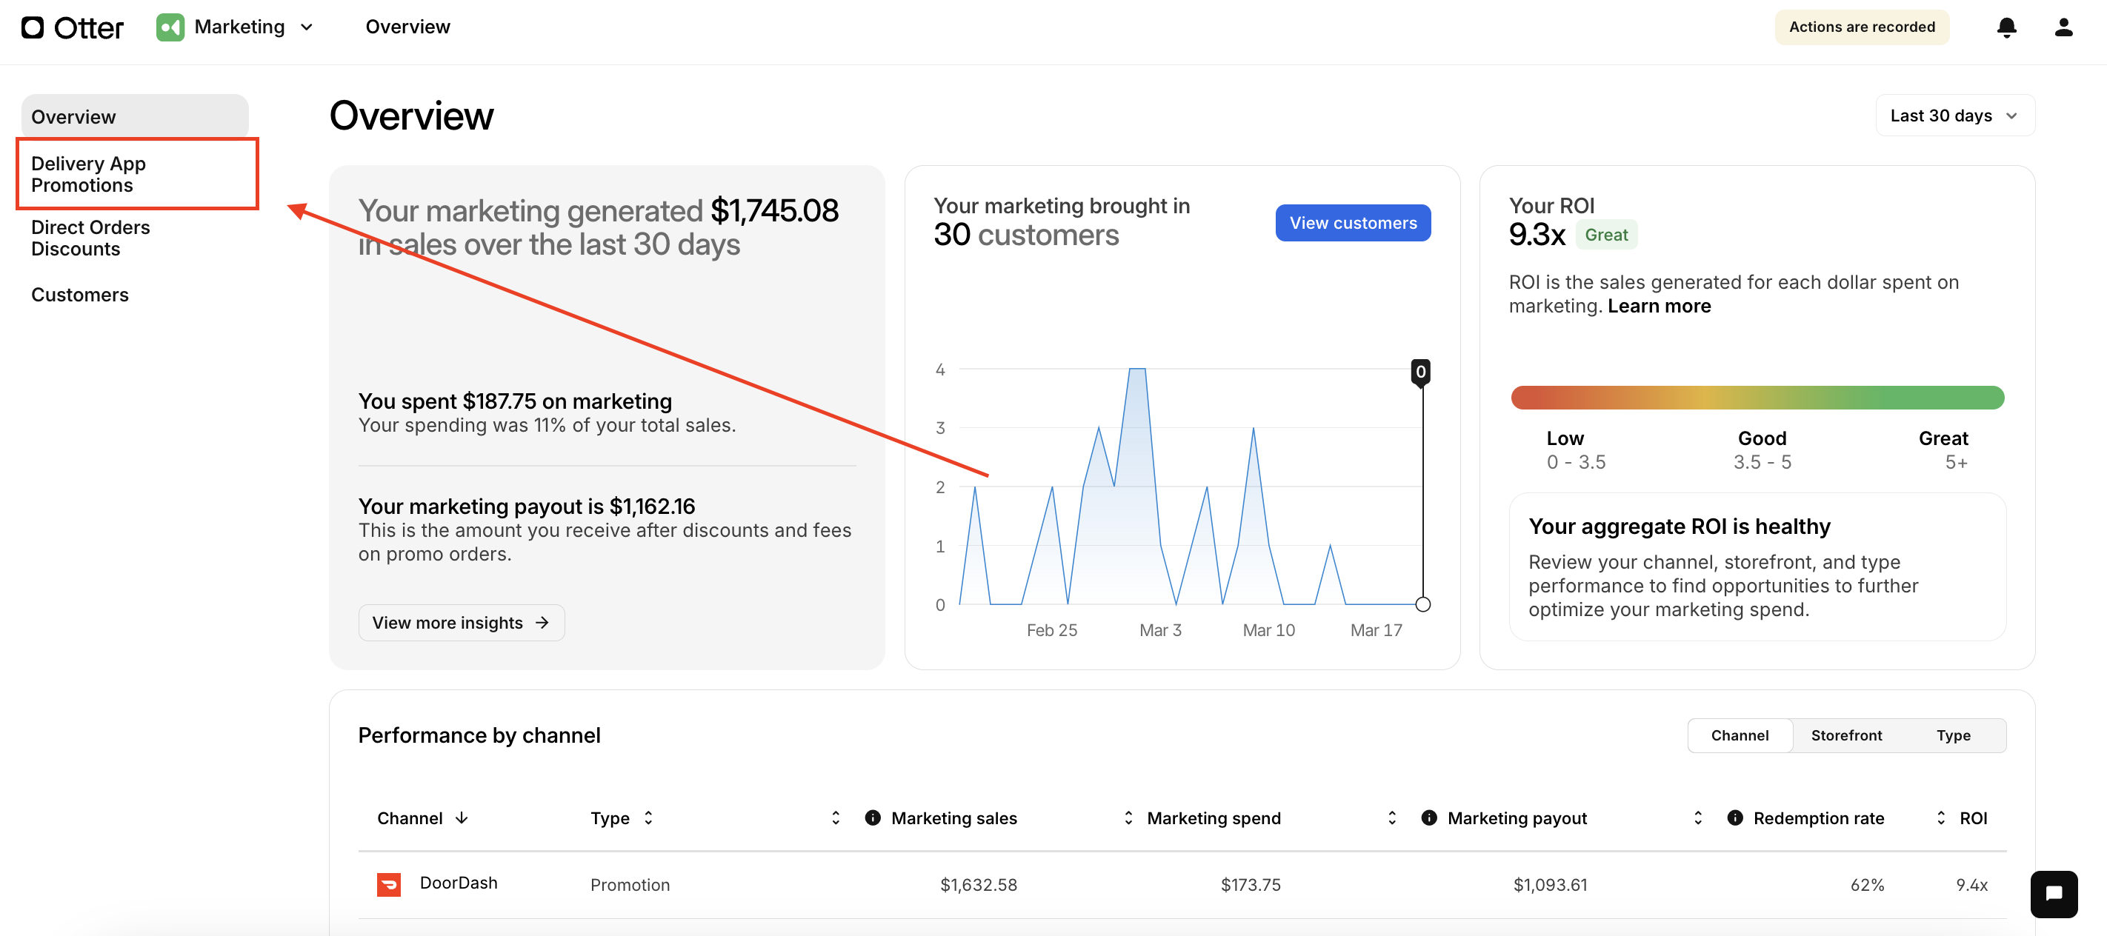Click the info icon beside Redemption rate
Image resolution: width=2107 pixels, height=936 pixels.
tap(1735, 818)
